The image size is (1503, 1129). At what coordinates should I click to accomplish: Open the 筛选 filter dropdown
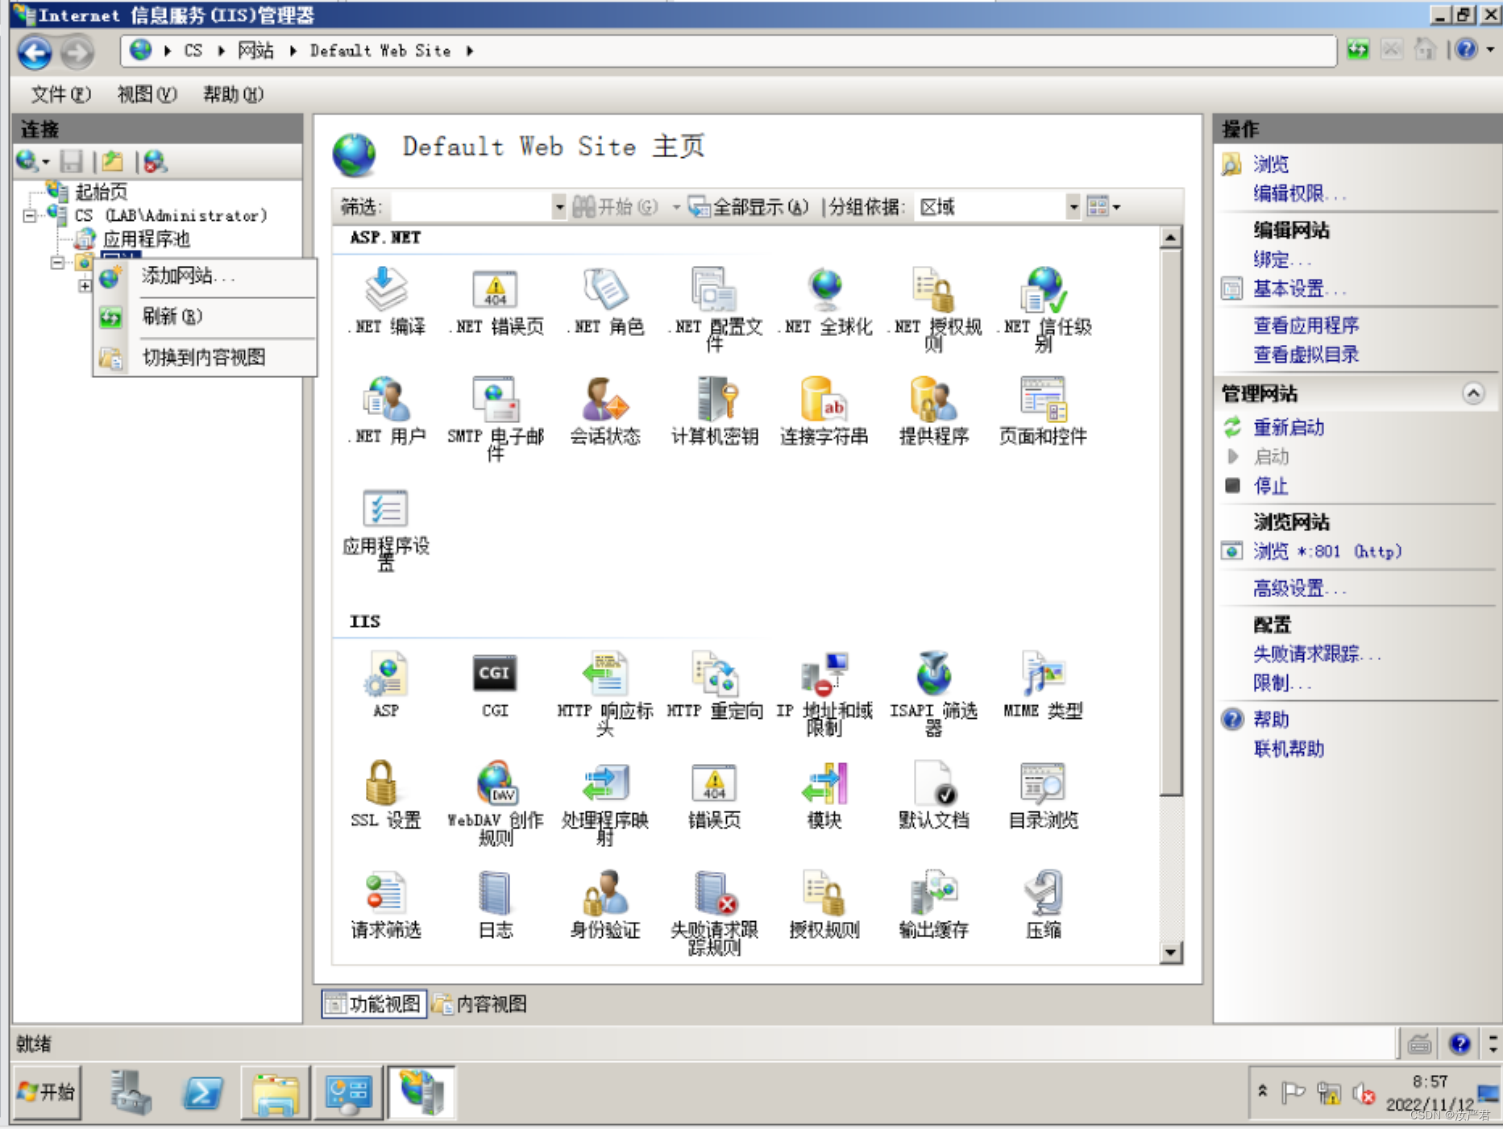(x=559, y=207)
